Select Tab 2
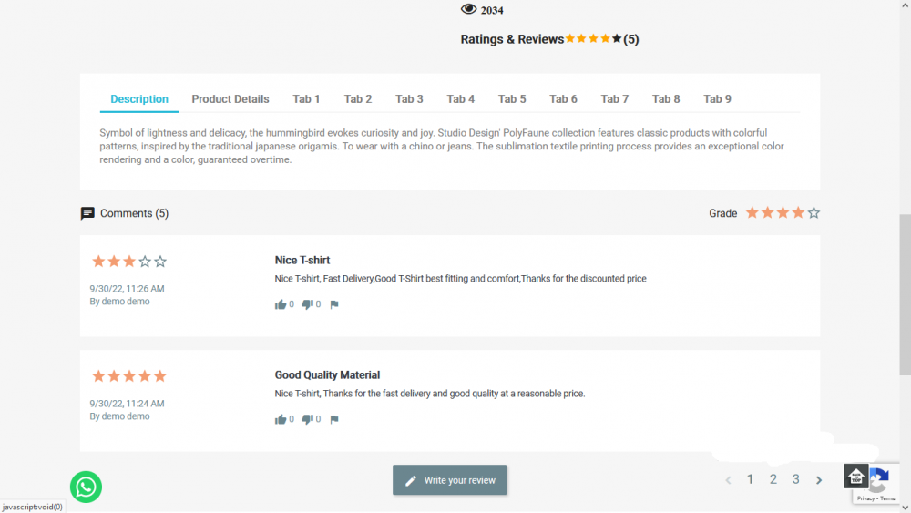The width and height of the screenshot is (911, 513). click(358, 98)
